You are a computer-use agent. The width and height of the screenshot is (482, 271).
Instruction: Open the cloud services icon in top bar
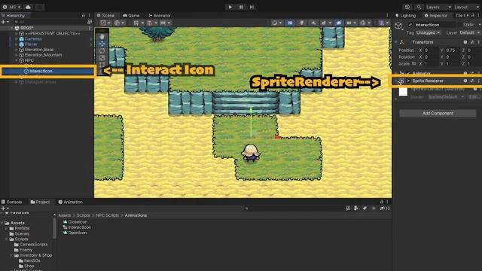(x=28, y=7)
